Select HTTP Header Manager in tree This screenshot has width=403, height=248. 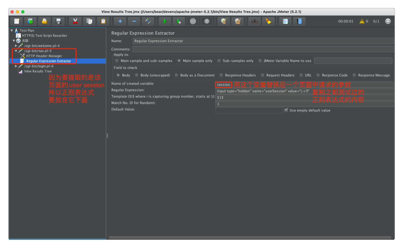[44, 56]
